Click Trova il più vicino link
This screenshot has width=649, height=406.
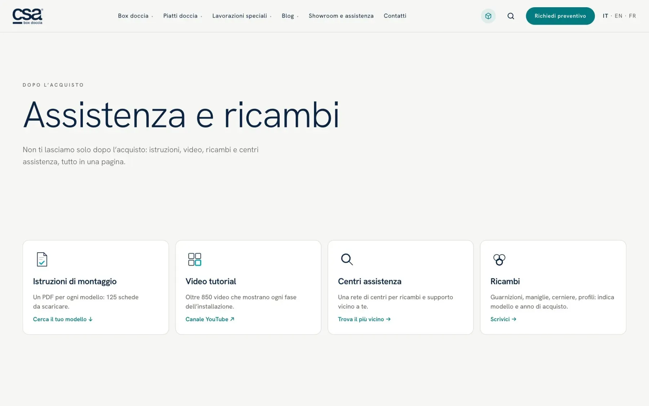[x=364, y=319]
